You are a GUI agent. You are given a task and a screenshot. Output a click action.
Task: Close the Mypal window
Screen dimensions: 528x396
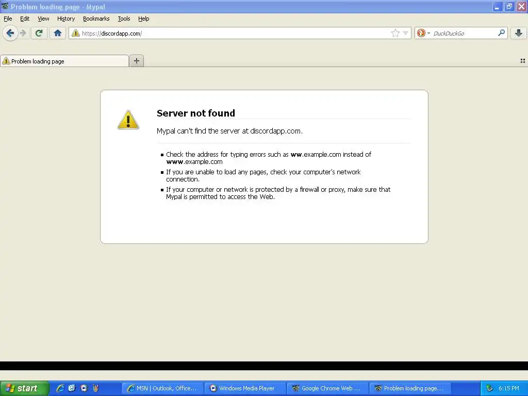point(522,7)
